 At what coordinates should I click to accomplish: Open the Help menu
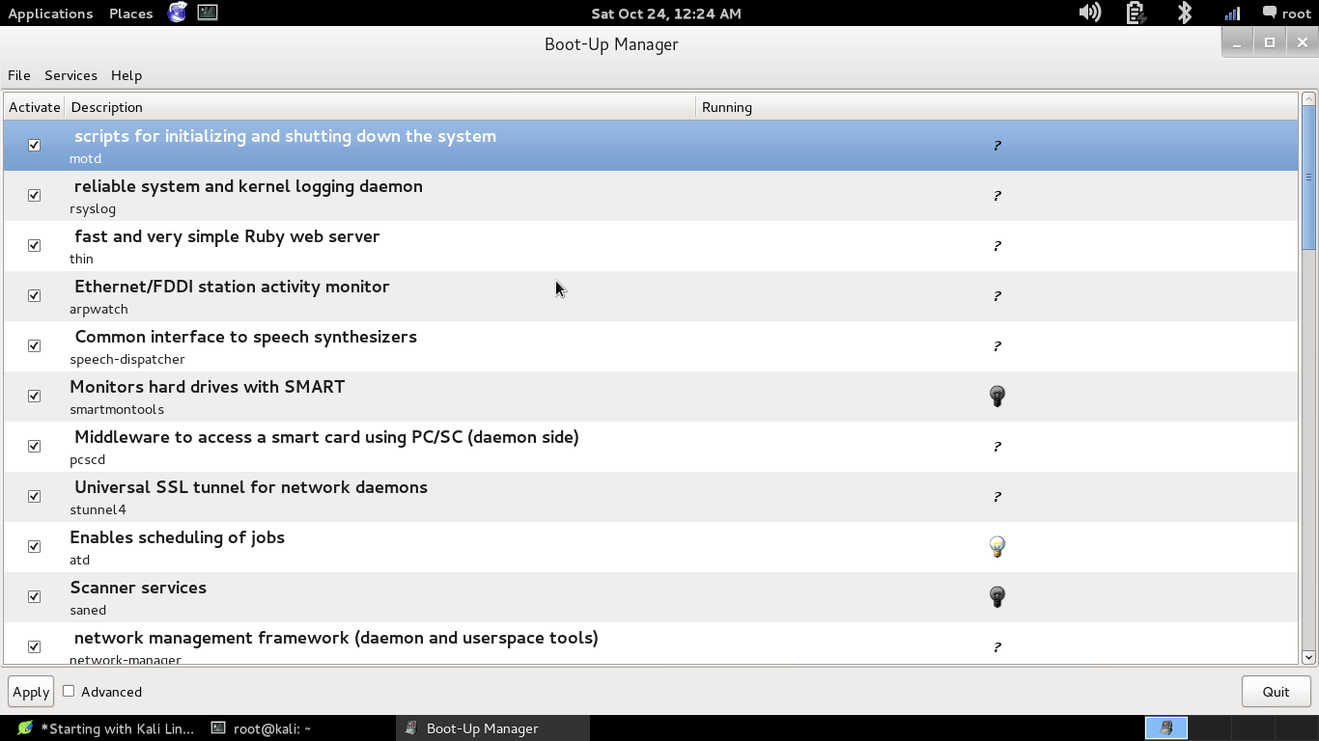[126, 75]
